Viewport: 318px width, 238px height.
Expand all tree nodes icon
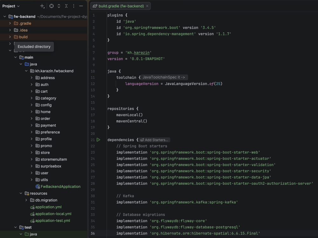pyautogui.click(x=59, y=6)
